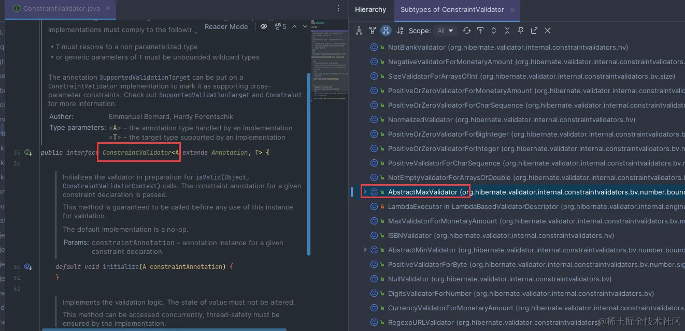Pin the Subtypes hierarchy tab
Image resolution: width=685 pixels, height=331 pixels.
(x=521, y=31)
